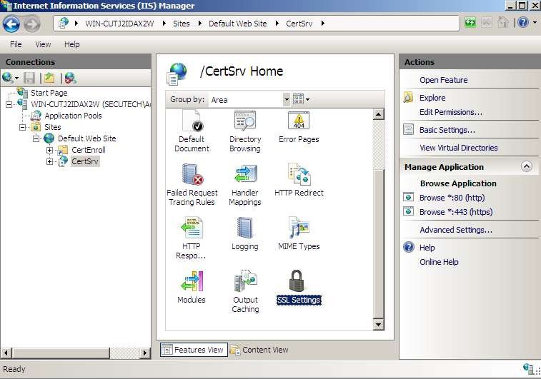
Task: Expand the CertSrv tree node
Action: point(50,161)
